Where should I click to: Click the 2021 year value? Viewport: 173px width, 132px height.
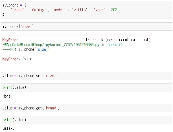[x=115, y=10]
